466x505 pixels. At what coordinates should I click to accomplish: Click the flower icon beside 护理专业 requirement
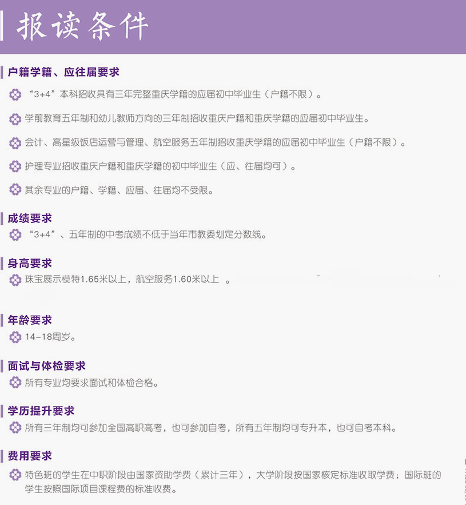(14, 167)
